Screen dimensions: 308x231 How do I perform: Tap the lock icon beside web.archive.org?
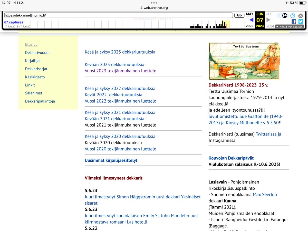coord(141,8)
